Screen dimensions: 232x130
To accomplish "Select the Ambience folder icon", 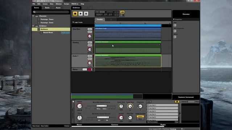I will click(37, 26).
